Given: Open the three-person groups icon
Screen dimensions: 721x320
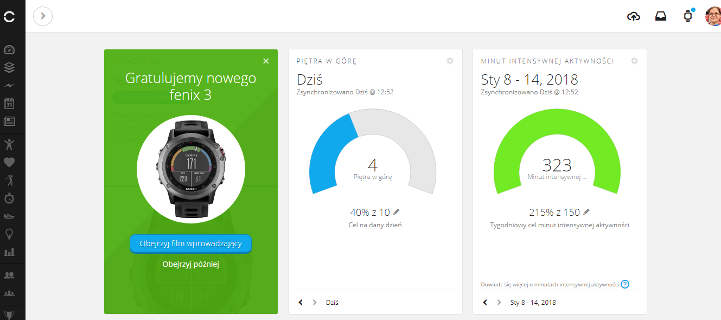Looking at the screenshot, I should (x=9, y=293).
